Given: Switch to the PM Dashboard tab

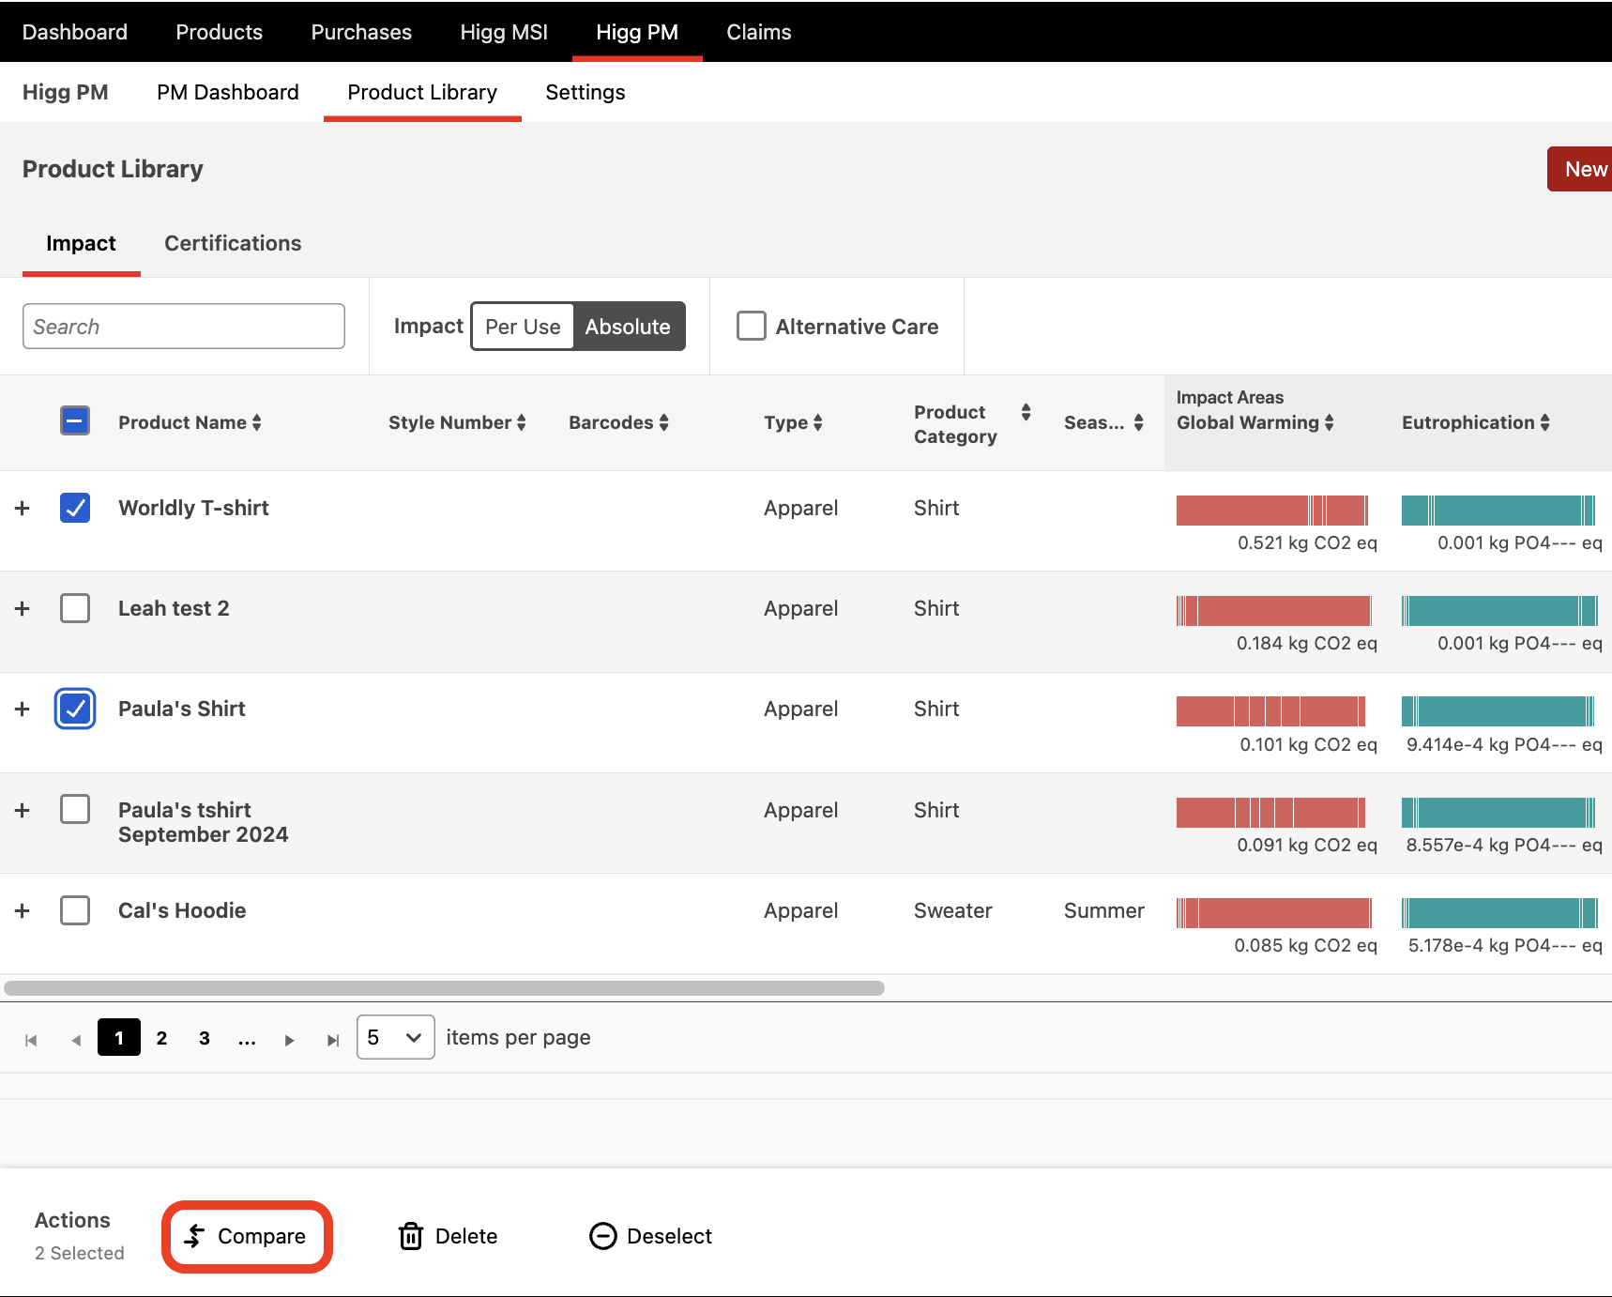Looking at the screenshot, I should click(x=228, y=92).
